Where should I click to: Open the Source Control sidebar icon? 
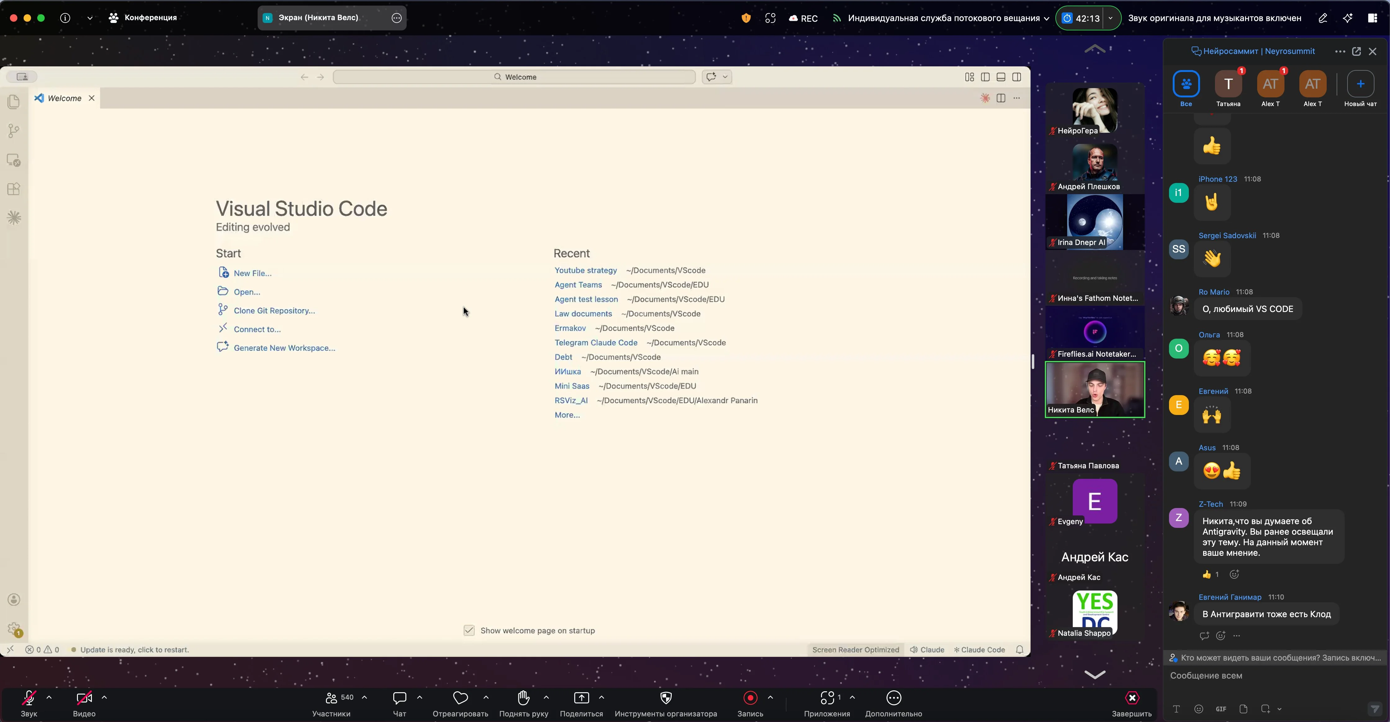(x=14, y=131)
